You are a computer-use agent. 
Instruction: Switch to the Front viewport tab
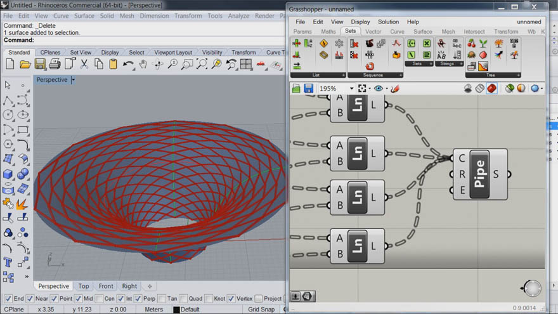(x=106, y=286)
